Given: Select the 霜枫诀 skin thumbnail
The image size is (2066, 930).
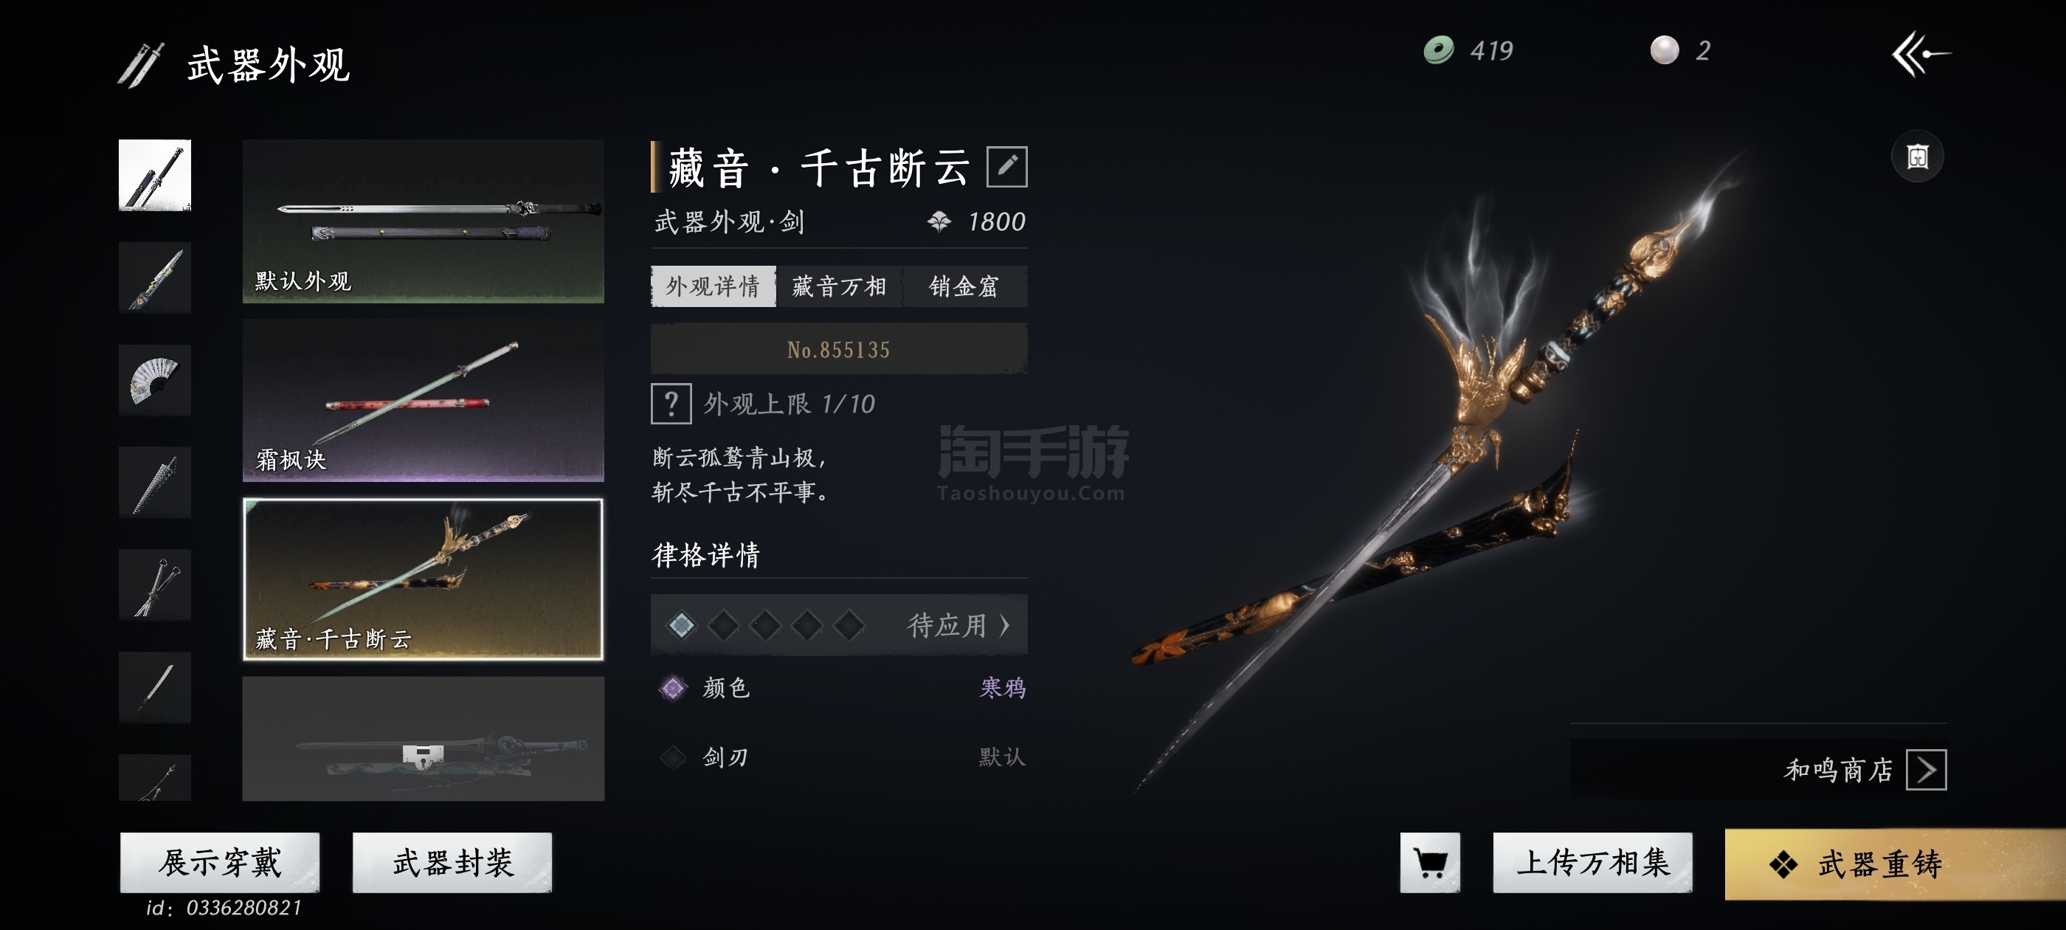Looking at the screenshot, I should click(423, 399).
